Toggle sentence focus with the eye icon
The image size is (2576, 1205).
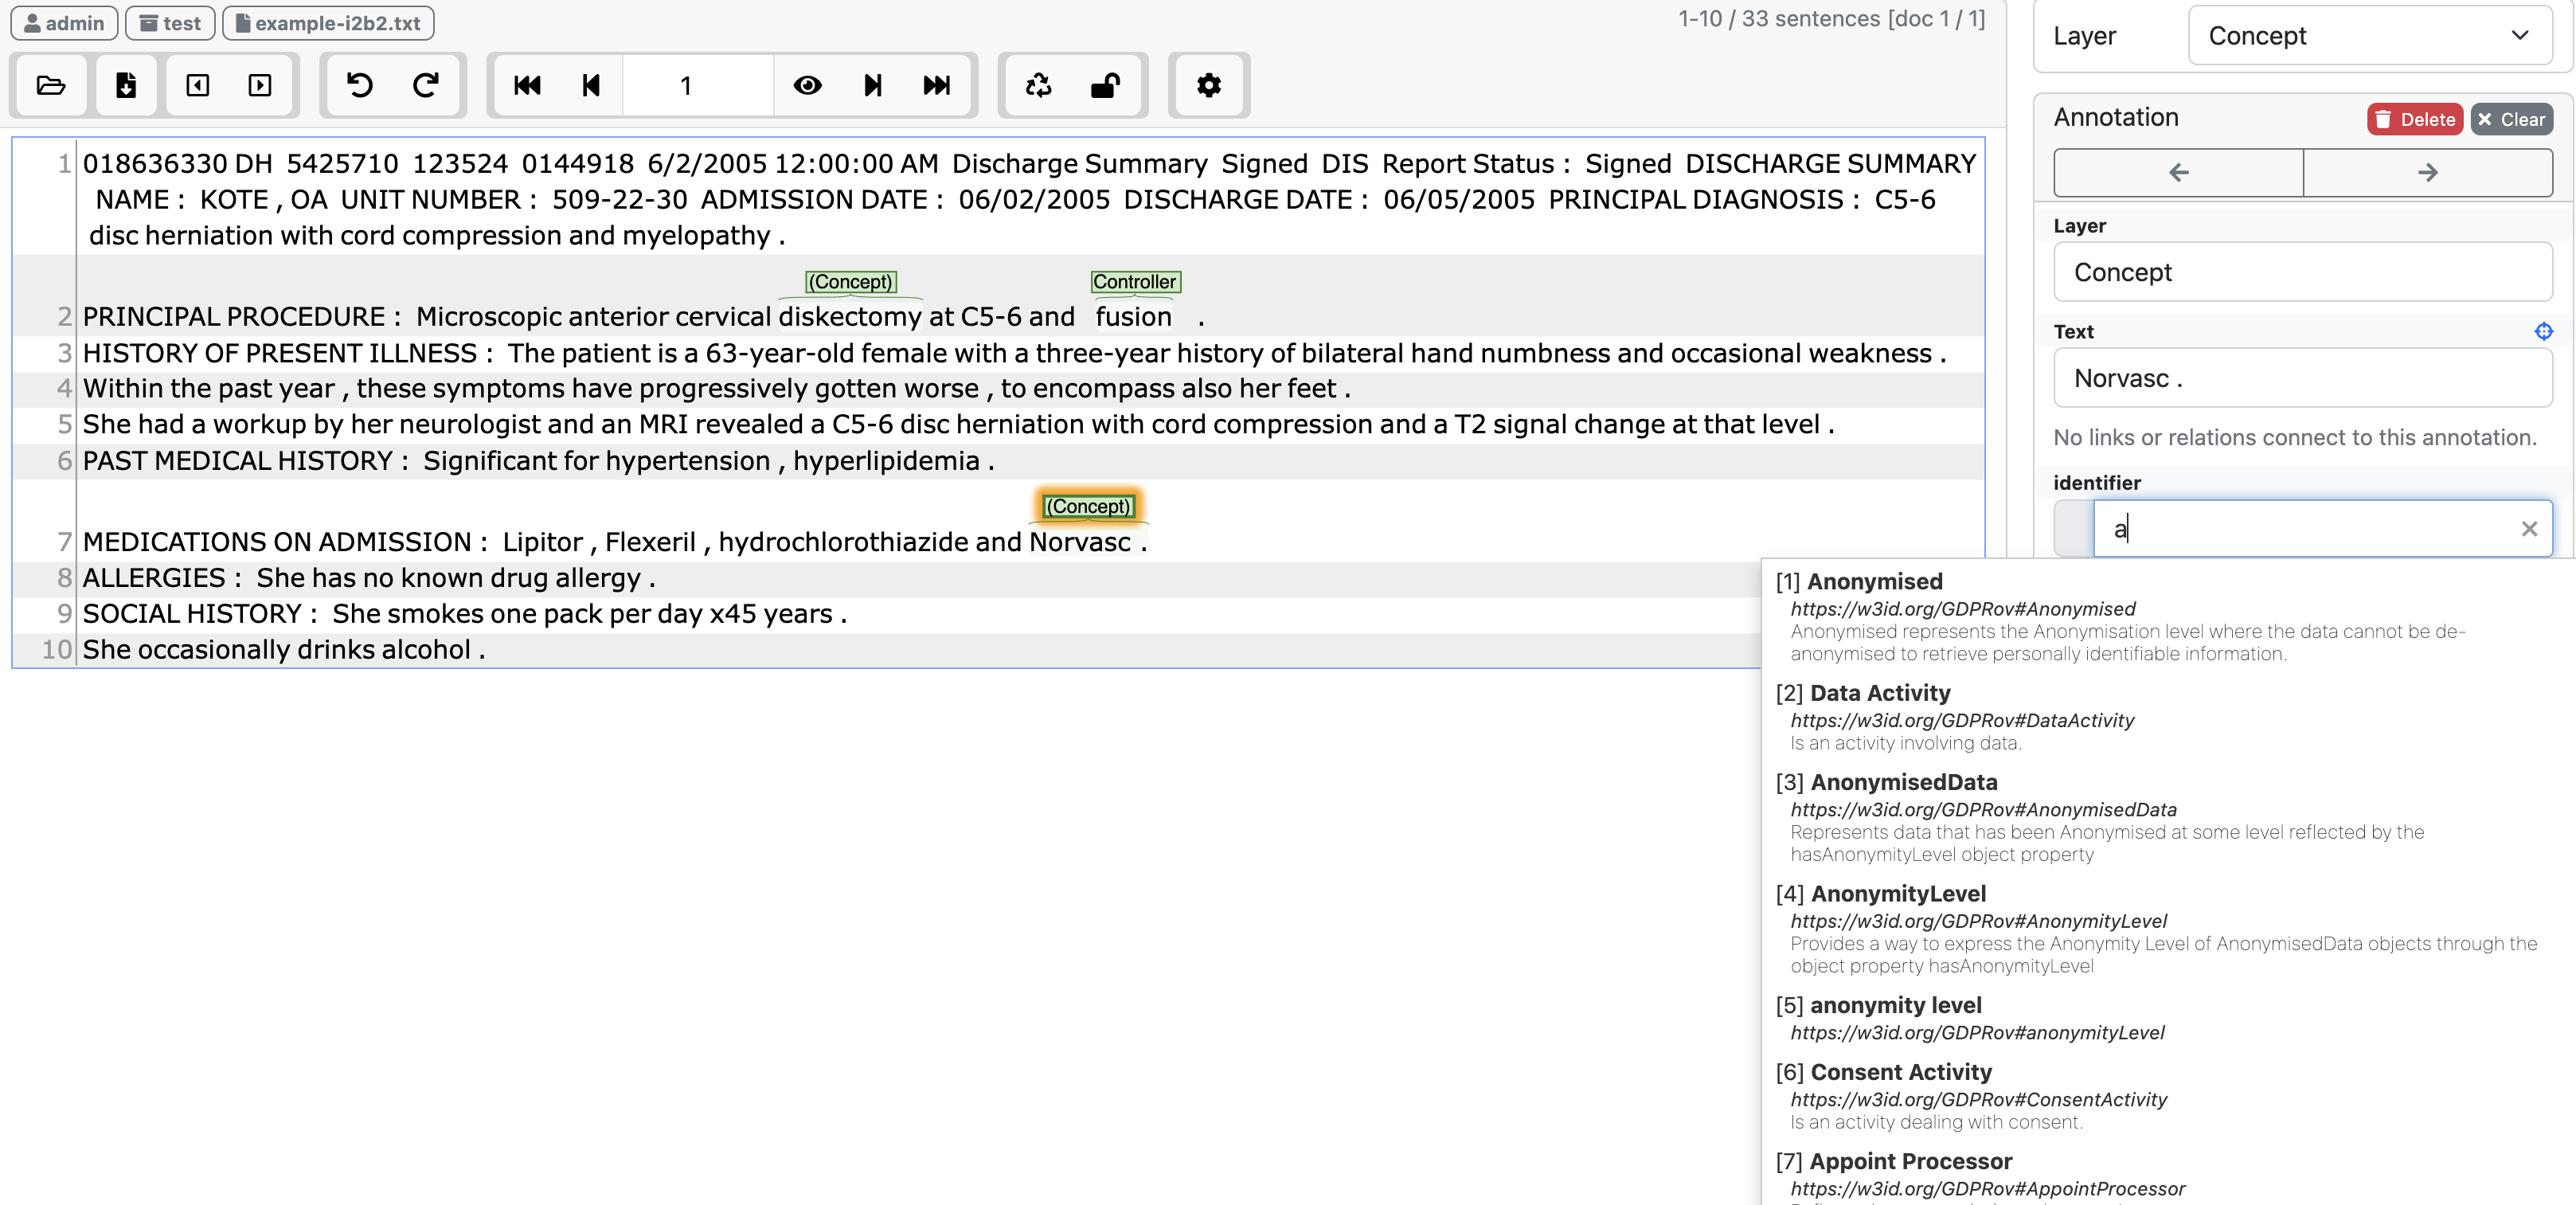[x=808, y=86]
